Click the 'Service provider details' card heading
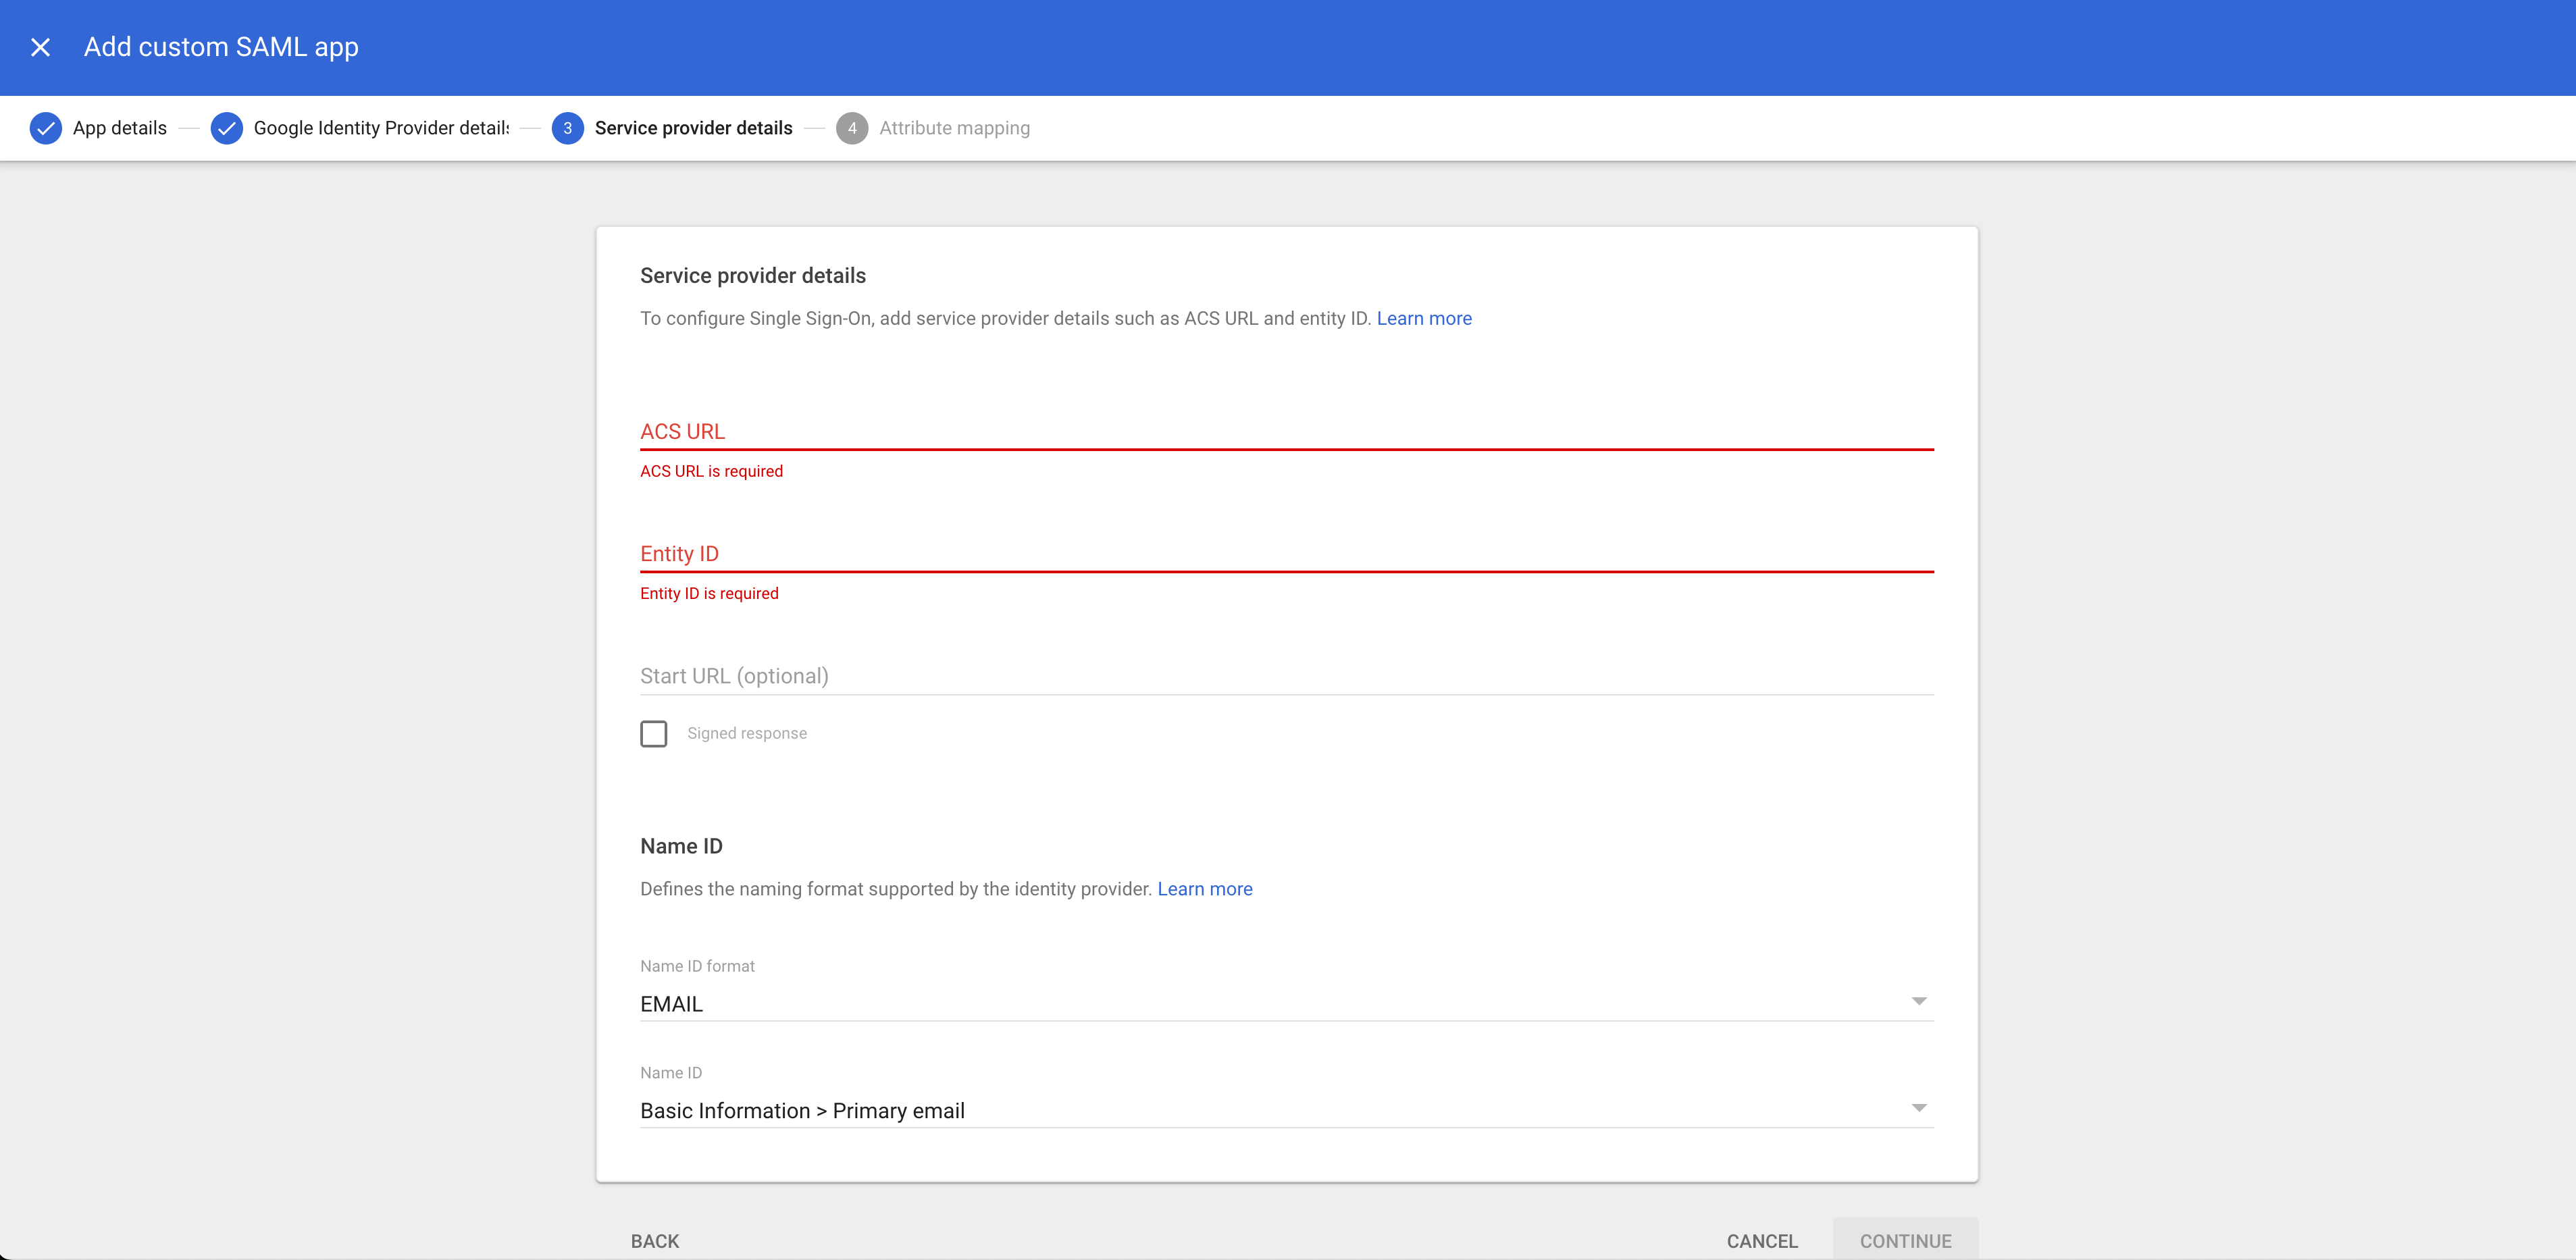The width and height of the screenshot is (2576, 1260). [752, 275]
